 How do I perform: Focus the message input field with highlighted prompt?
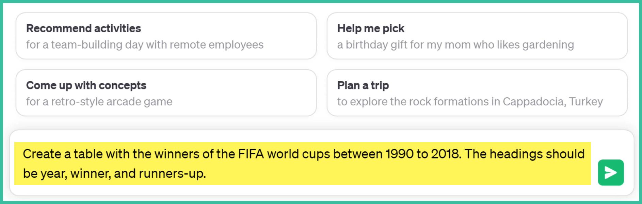click(x=302, y=164)
